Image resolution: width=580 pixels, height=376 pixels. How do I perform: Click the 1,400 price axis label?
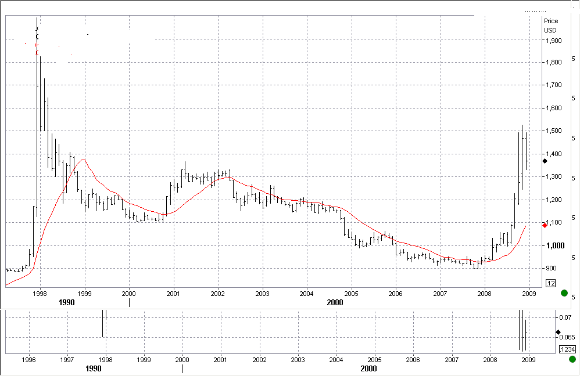(554, 154)
